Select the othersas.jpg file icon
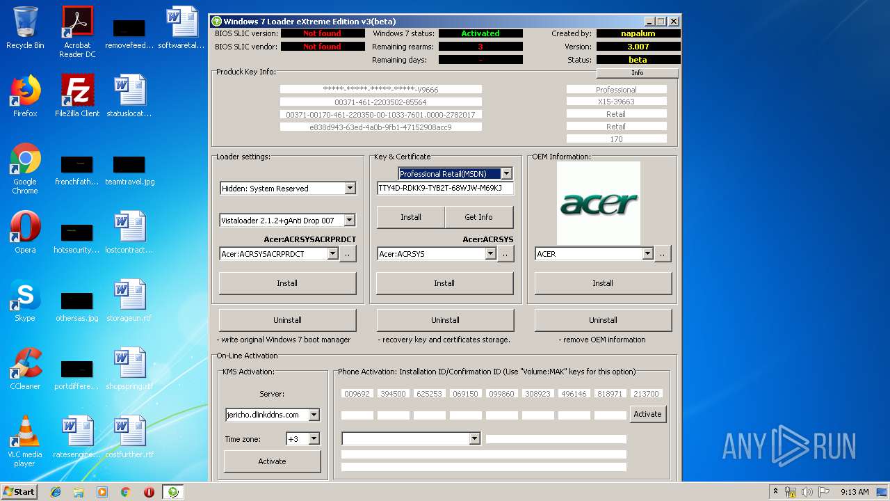Image resolution: width=890 pixels, height=501 pixels. 77,305
